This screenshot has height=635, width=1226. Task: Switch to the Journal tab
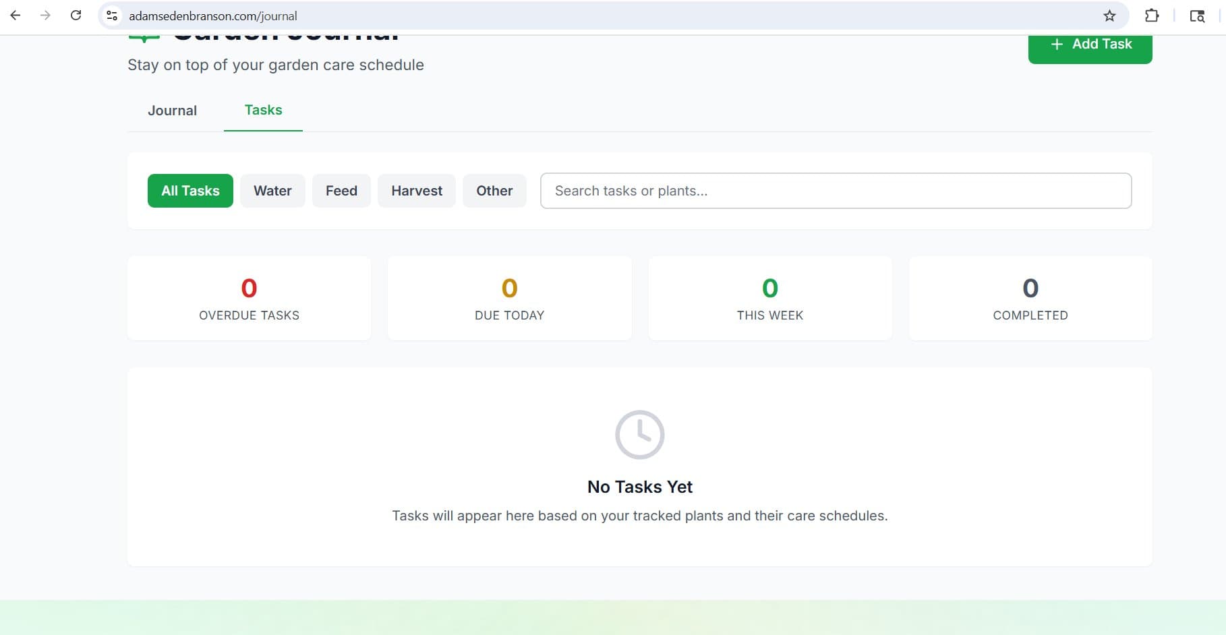172,110
